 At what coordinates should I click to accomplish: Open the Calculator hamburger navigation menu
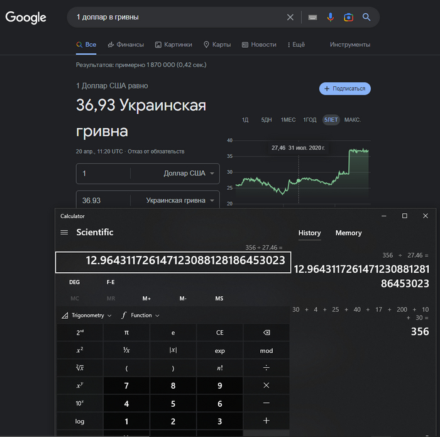(64, 233)
